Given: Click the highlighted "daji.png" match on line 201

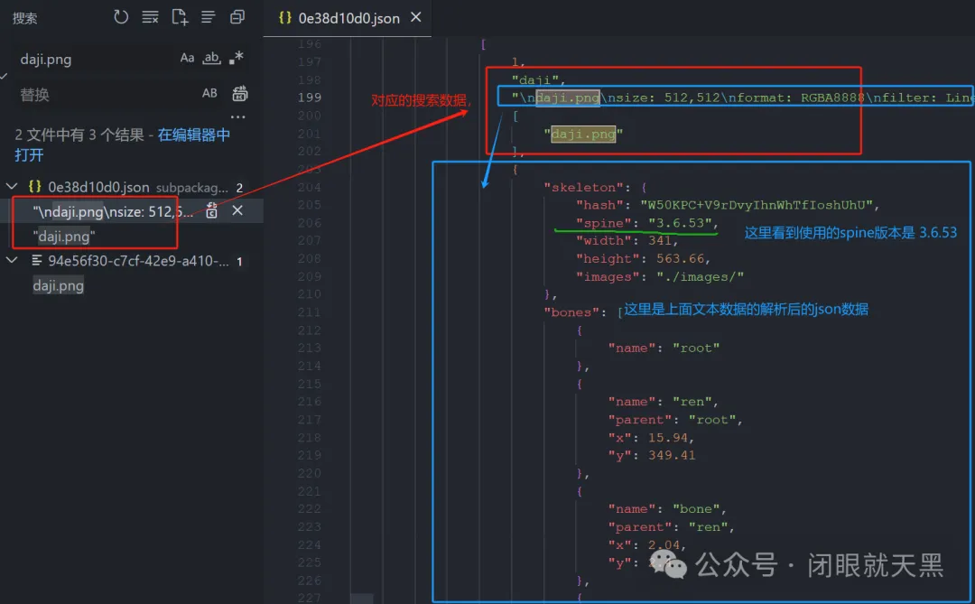Looking at the screenshot, I should [583, 134].
